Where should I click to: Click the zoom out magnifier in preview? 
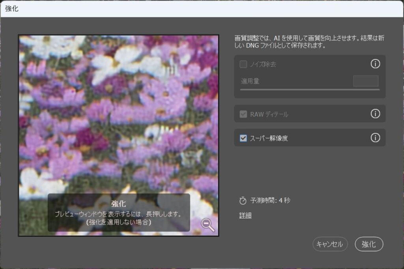click(208, 224)
